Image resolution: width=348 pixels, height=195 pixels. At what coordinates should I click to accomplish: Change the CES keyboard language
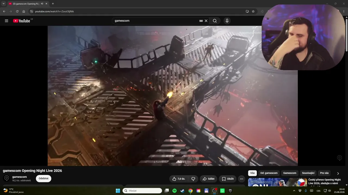(318, 191)
